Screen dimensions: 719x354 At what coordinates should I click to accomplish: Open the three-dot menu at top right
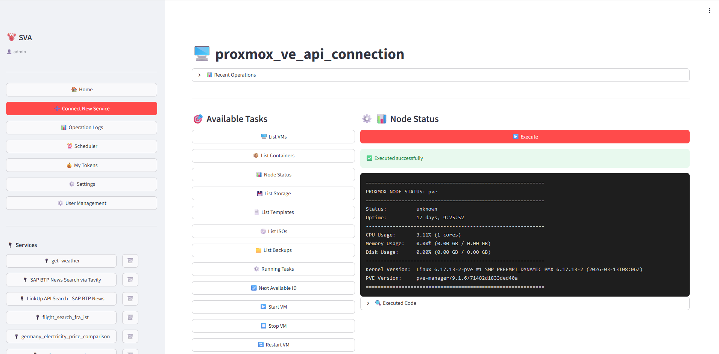tap(709, 11)
